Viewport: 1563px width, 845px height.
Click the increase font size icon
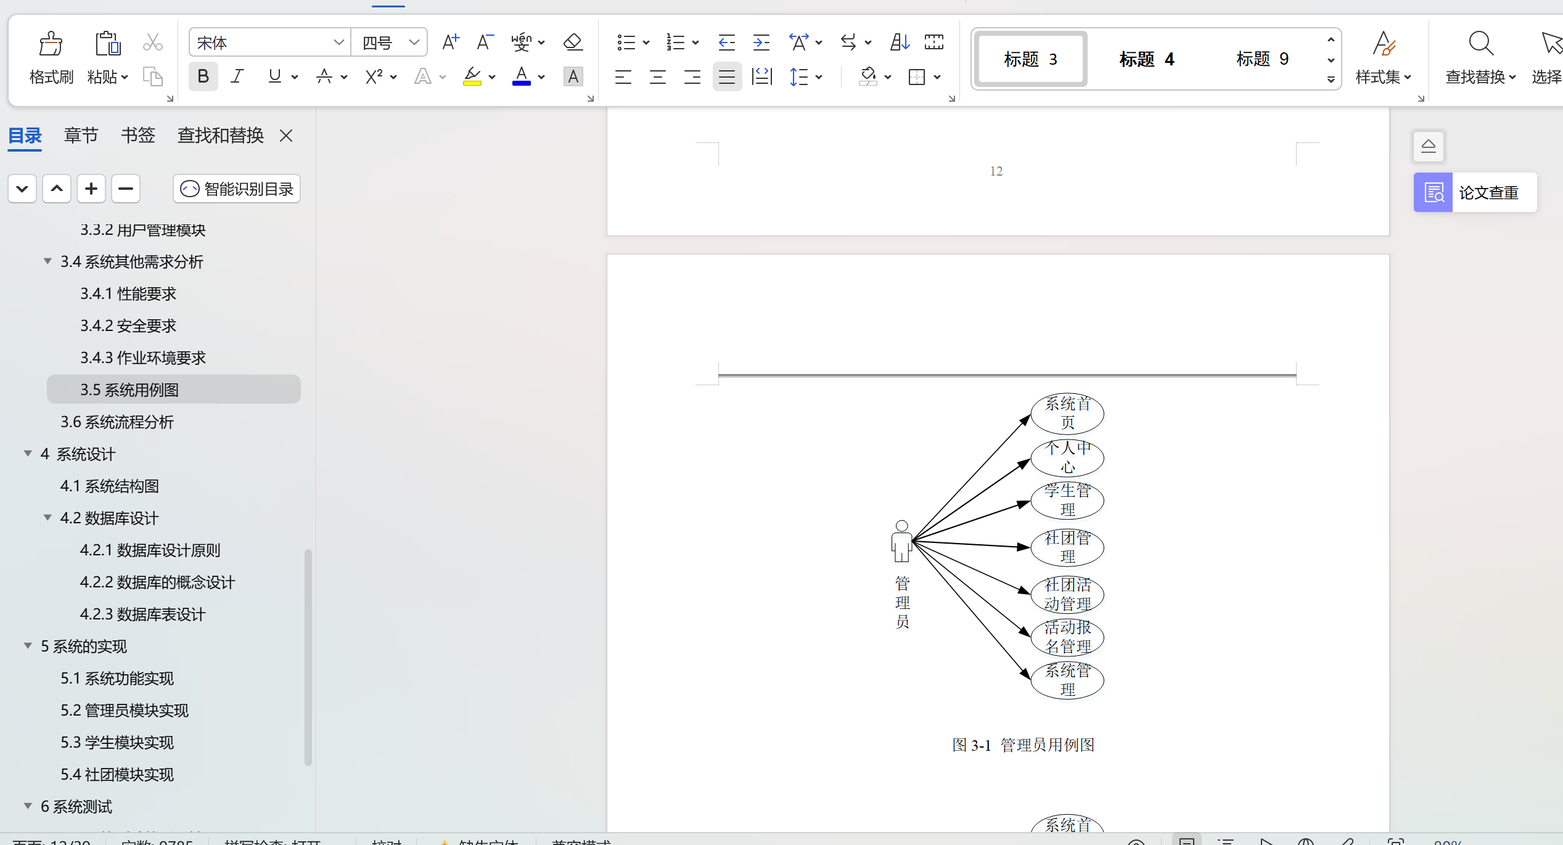click(x=451, y=43)
